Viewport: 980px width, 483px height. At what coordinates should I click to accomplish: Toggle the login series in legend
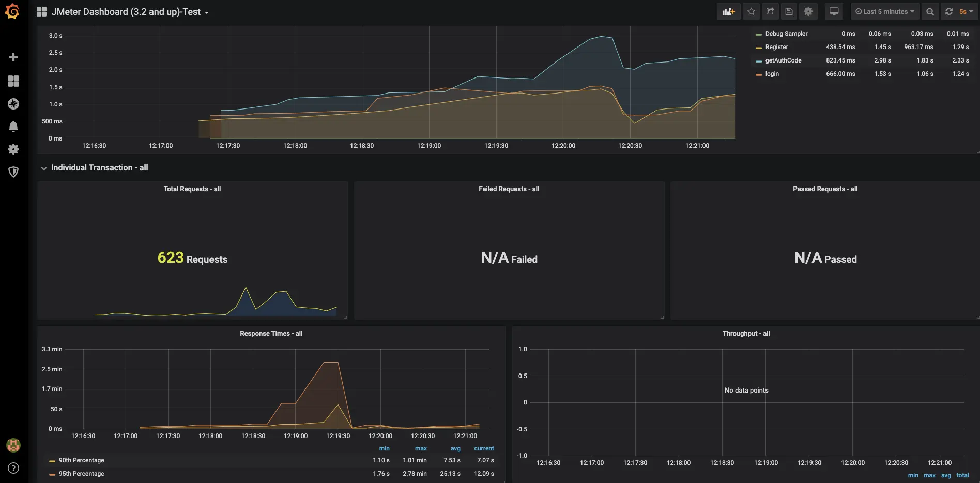[772, 74]
